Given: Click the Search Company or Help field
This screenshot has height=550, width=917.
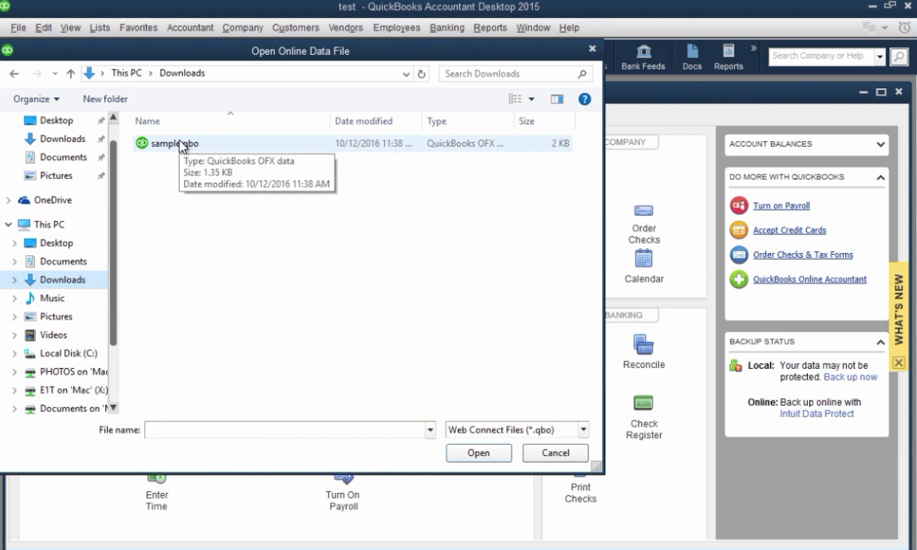Looking at the screenshot, I should coord(821,56).
